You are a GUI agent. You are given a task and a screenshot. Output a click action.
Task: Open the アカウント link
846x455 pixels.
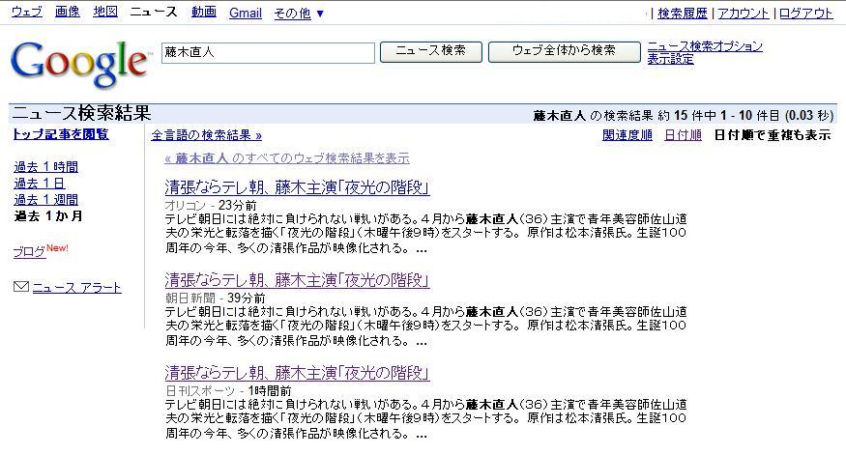(744, 14)
